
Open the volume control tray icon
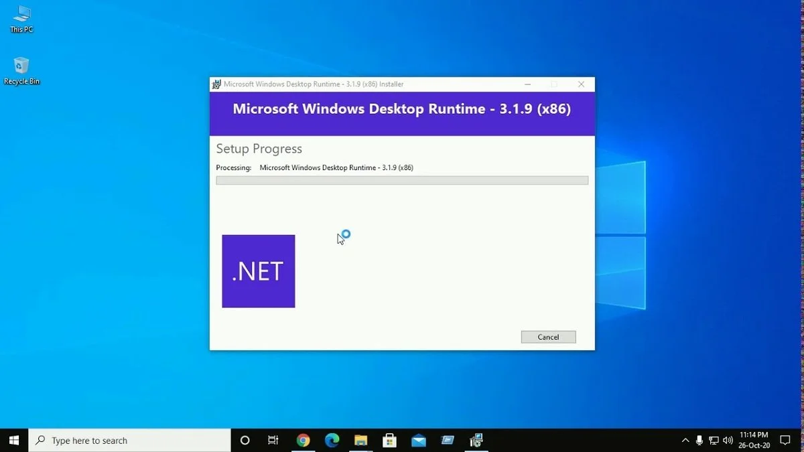727,441
